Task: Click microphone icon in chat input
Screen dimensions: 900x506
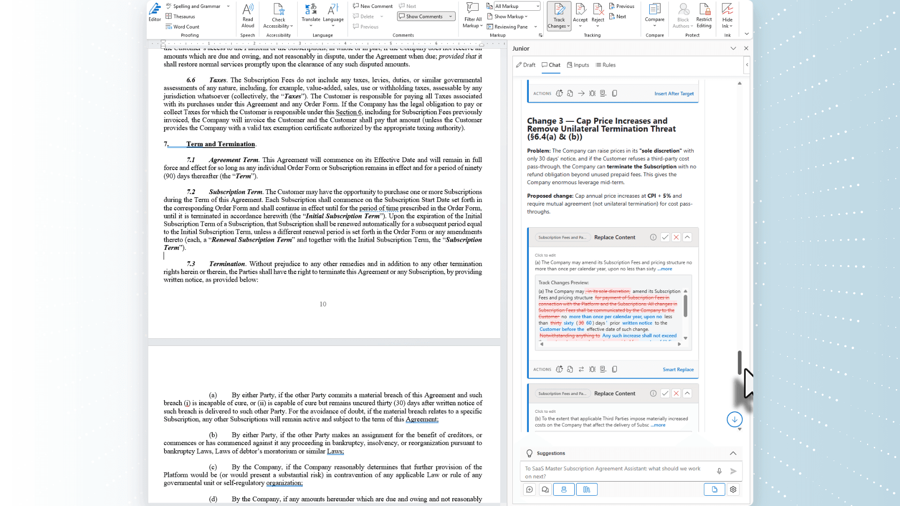Action: click(x=719, y=471)
